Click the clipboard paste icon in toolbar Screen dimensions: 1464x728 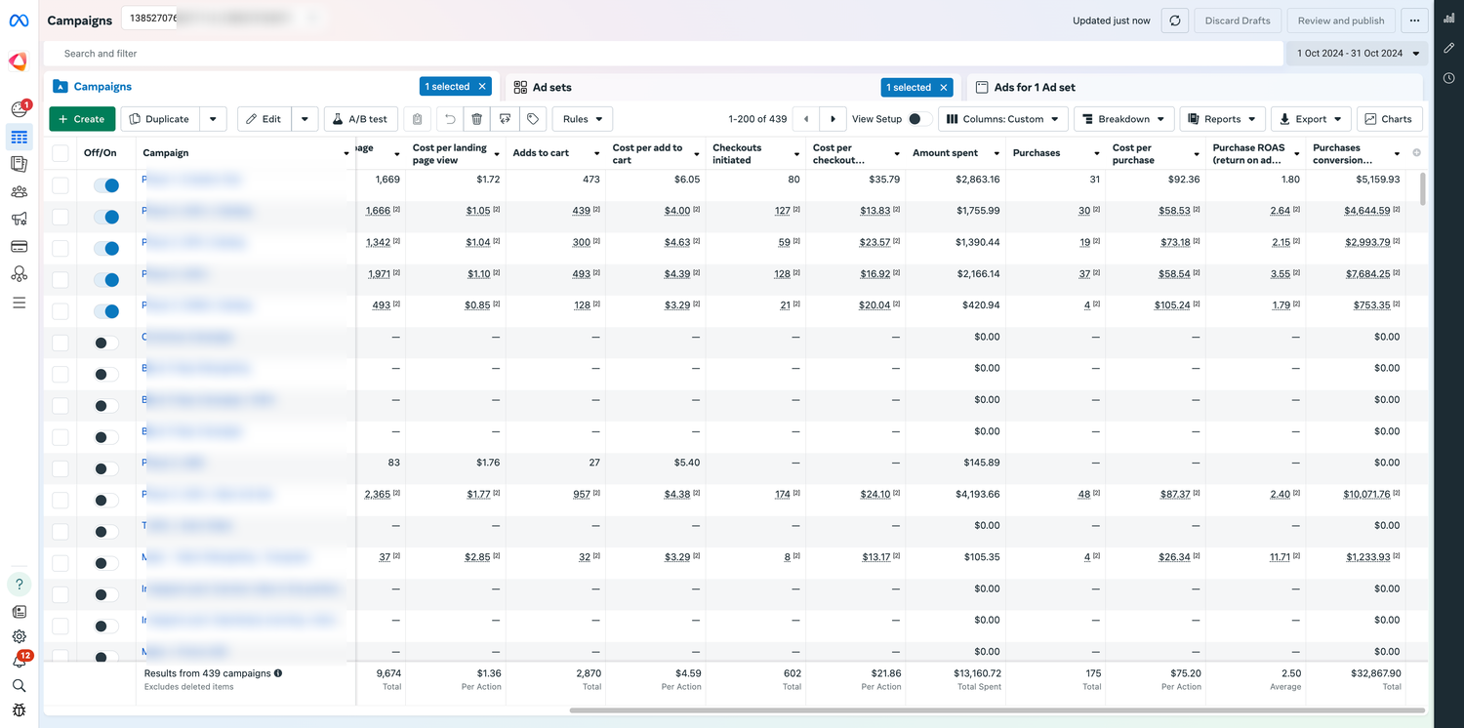click(418, 119)
